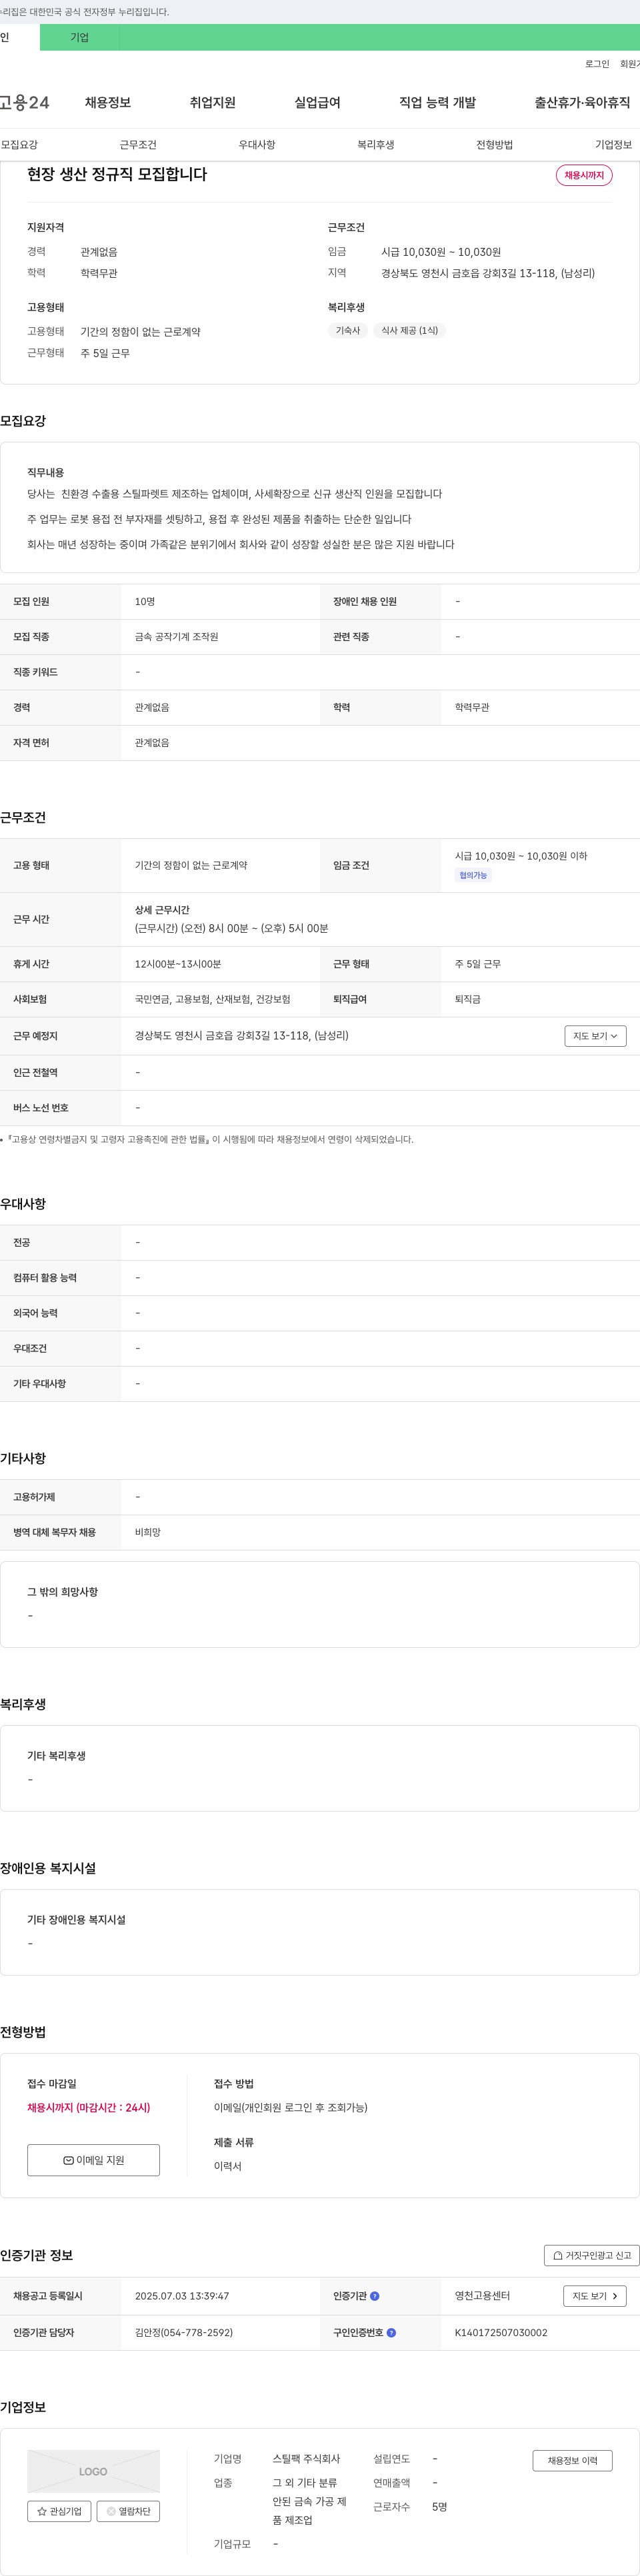The image size is (640, 2576).
Task: Report false ad via 거짓구인광고 신고
Action: (x=591, y=2255)
